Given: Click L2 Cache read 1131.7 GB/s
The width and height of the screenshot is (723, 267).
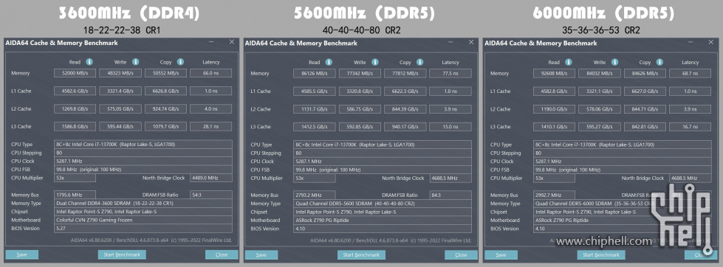Looking at the screenshot, I should pyautogui.click(x=315, y=110).
